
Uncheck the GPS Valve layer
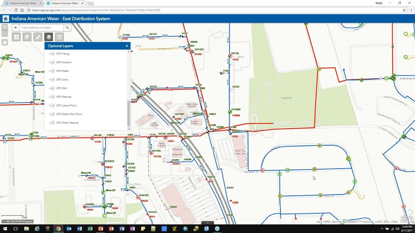(x=53, y=80)
